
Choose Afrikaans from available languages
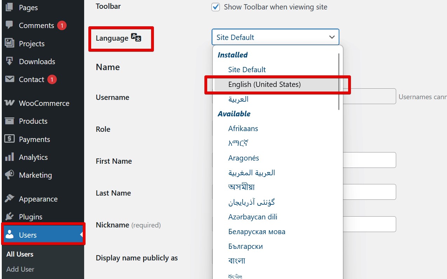[243, 129]
